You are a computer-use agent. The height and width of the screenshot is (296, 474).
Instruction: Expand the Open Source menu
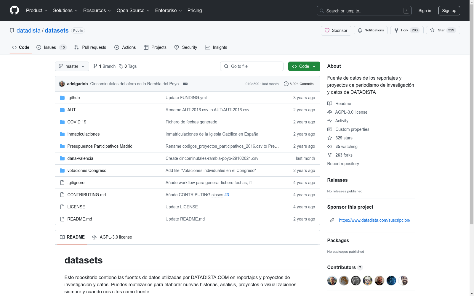coord(133,10)
